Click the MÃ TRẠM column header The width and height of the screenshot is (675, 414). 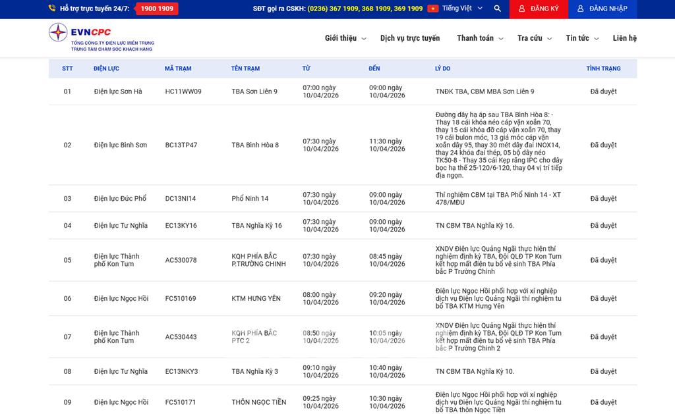178,68
